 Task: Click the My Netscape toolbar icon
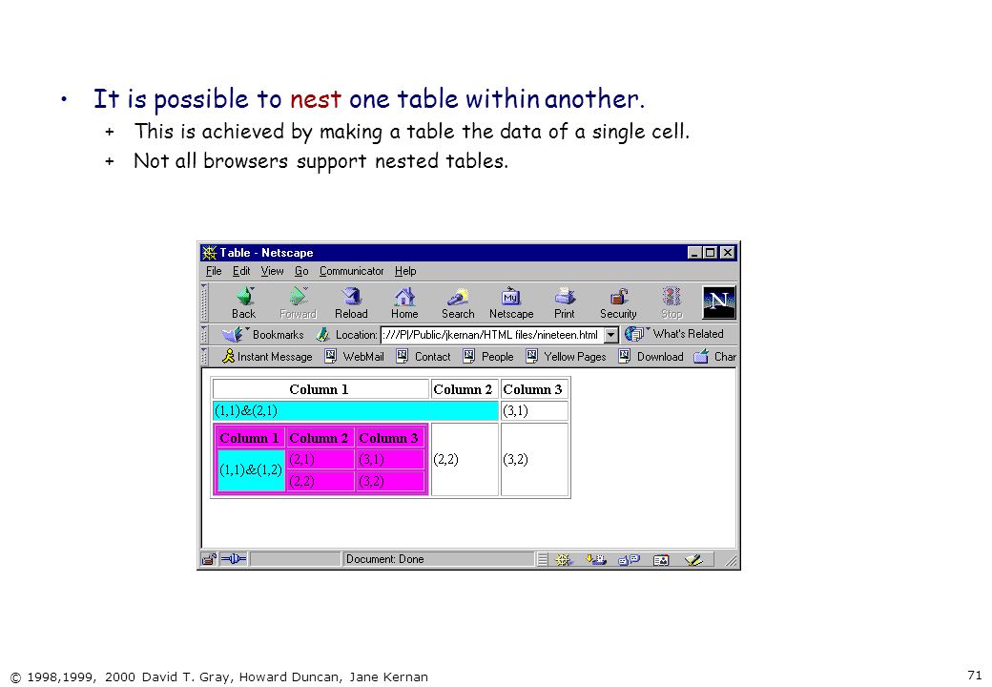510,296
